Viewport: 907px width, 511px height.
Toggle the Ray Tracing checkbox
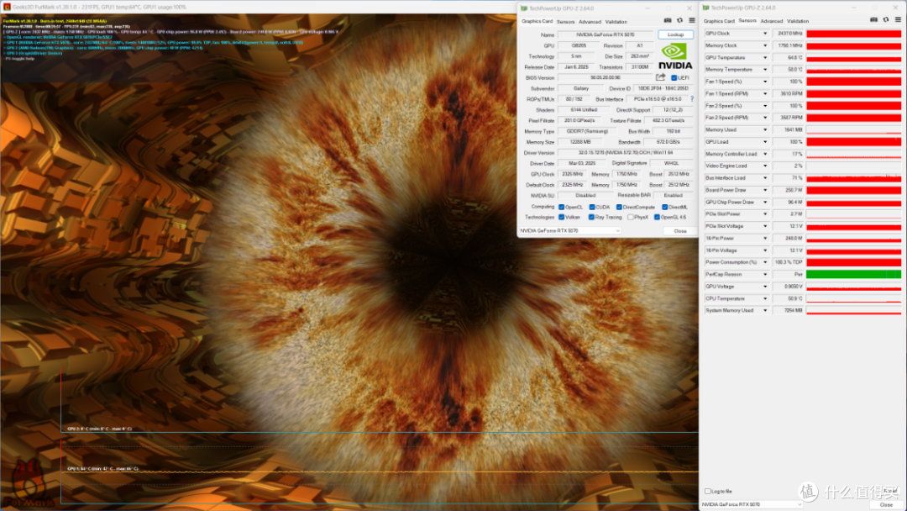point(591,218)
